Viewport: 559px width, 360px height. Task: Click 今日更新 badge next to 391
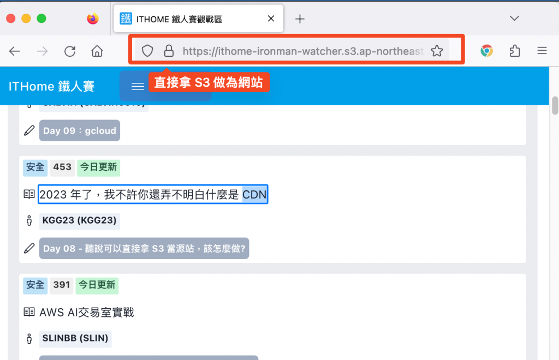pos(97,285)
